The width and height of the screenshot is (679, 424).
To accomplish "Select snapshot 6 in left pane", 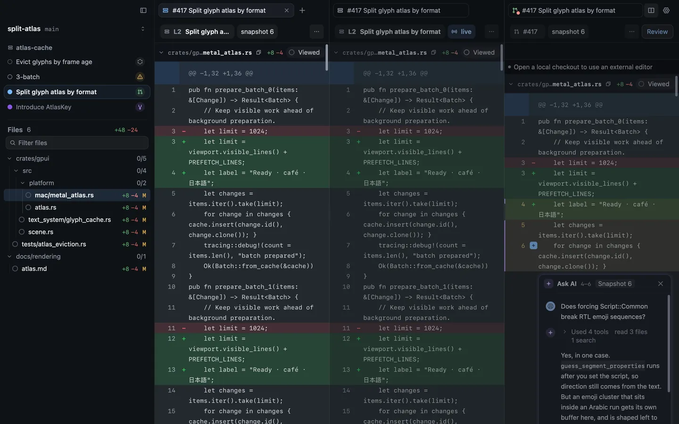I will click(257, 32).
